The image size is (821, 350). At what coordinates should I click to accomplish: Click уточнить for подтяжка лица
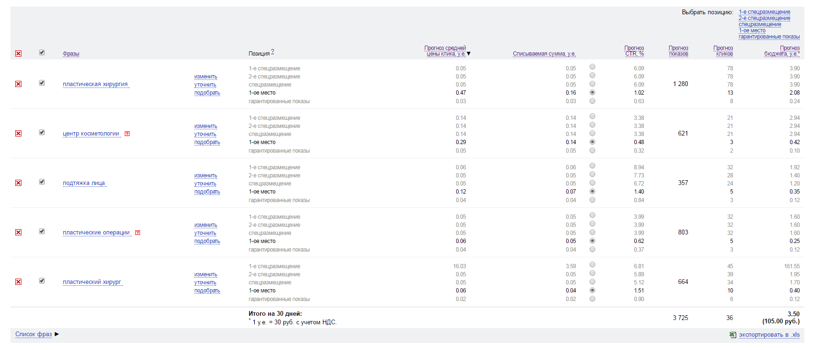[205, 184]
